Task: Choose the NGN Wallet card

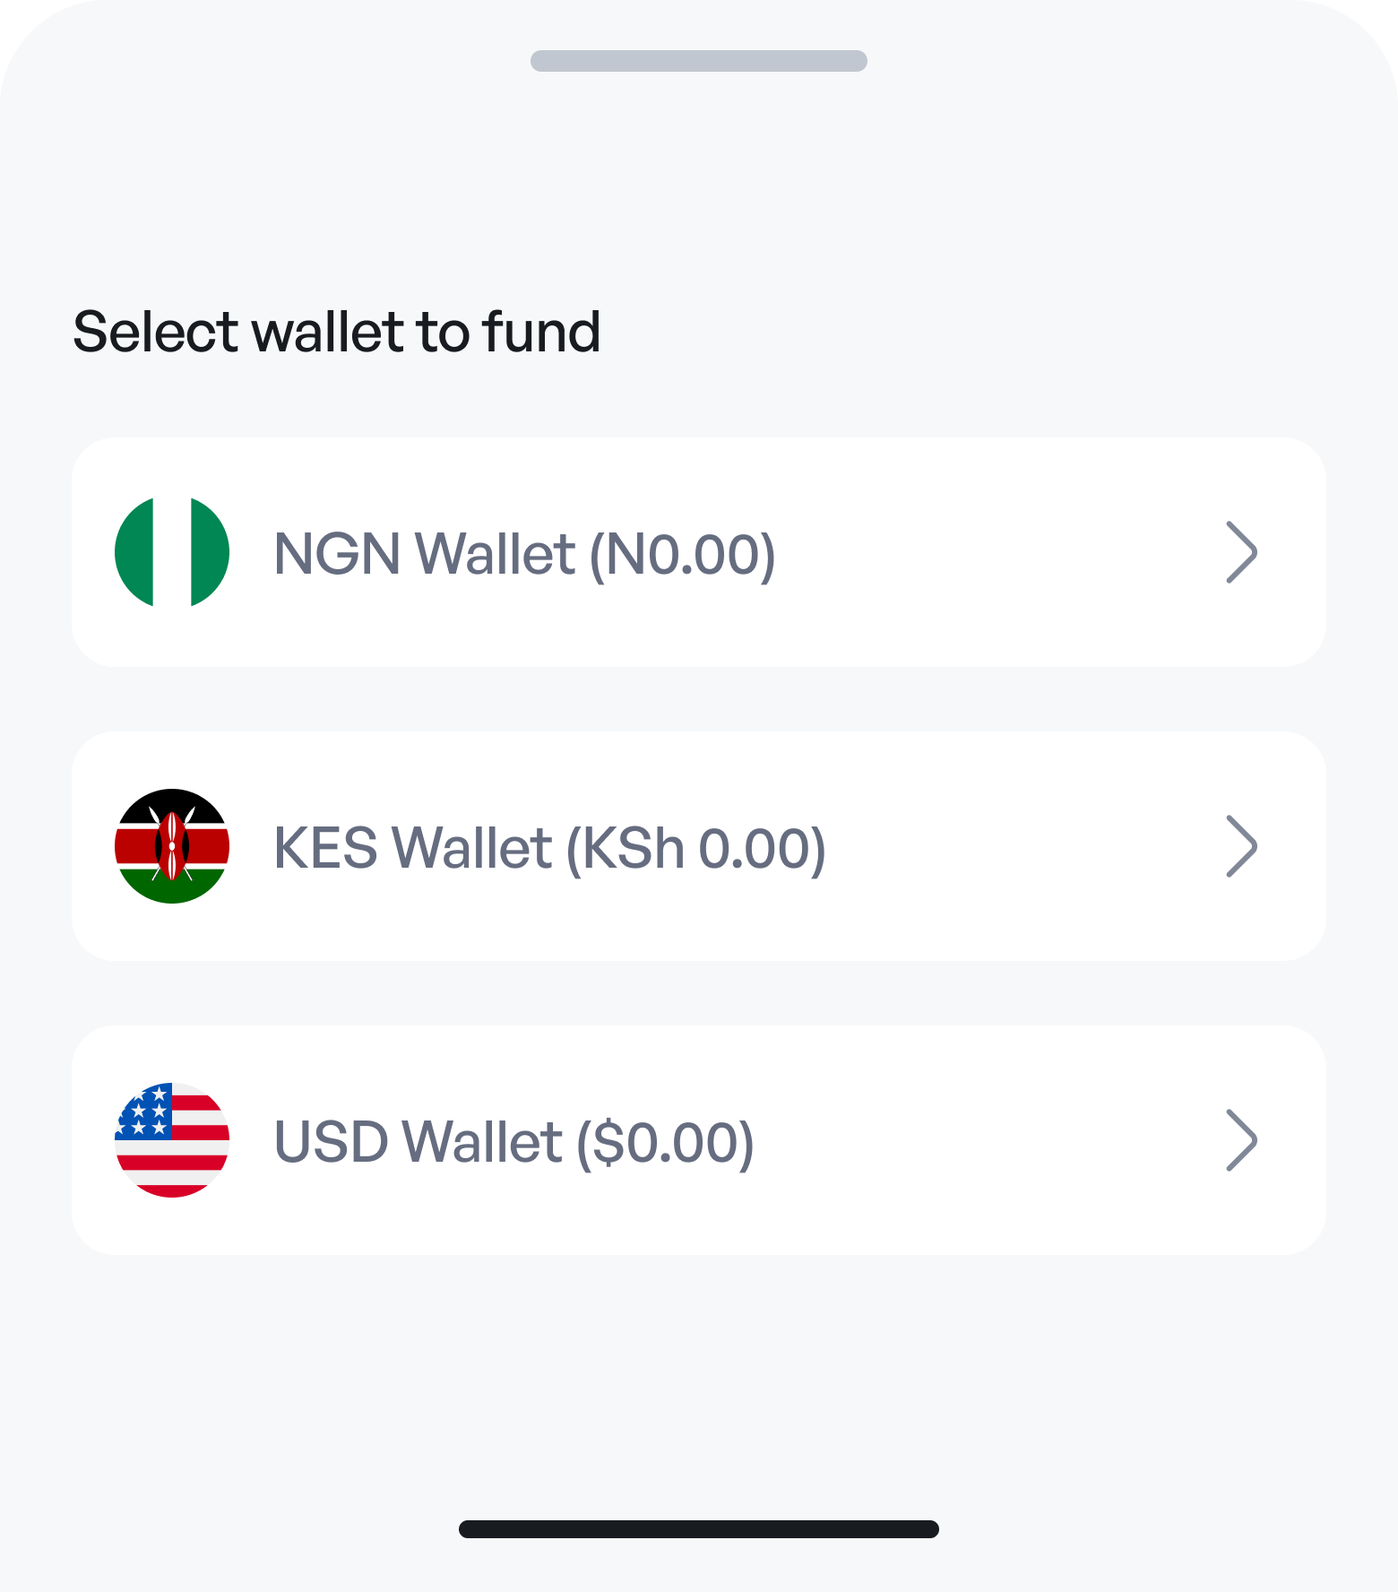Action: coord(699,552)
